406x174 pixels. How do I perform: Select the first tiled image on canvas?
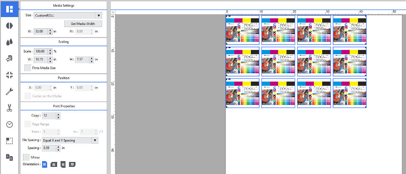click(243, 30)
